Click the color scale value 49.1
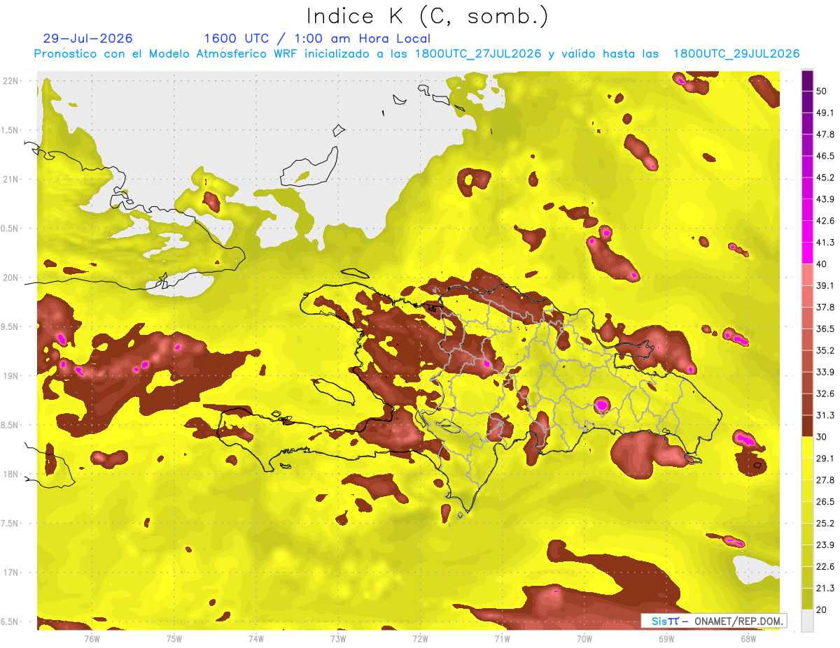840x648 pixels. (825, 113)
